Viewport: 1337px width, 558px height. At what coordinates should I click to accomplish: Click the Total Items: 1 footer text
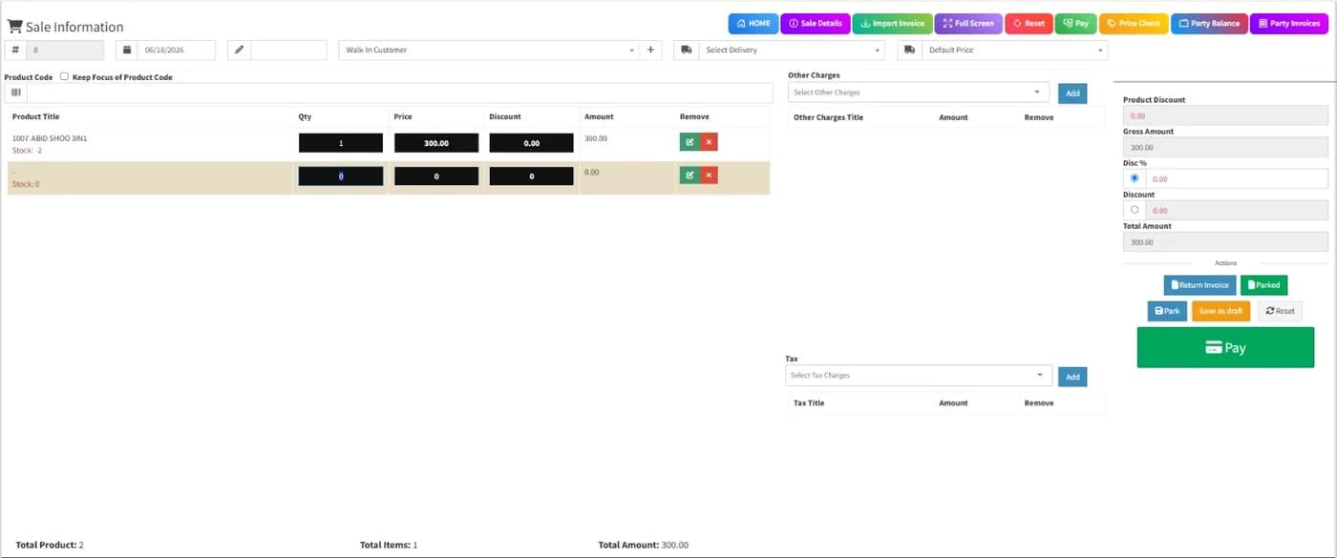coord(389,545)
